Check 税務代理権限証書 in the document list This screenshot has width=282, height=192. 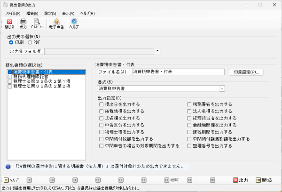(10, 77)
